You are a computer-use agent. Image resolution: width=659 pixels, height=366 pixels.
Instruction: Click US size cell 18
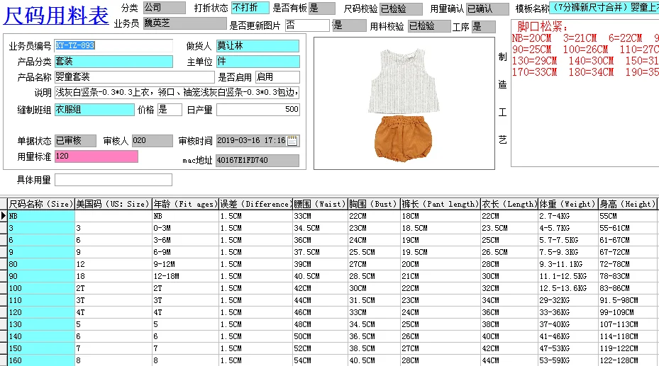tap(113, 276)
